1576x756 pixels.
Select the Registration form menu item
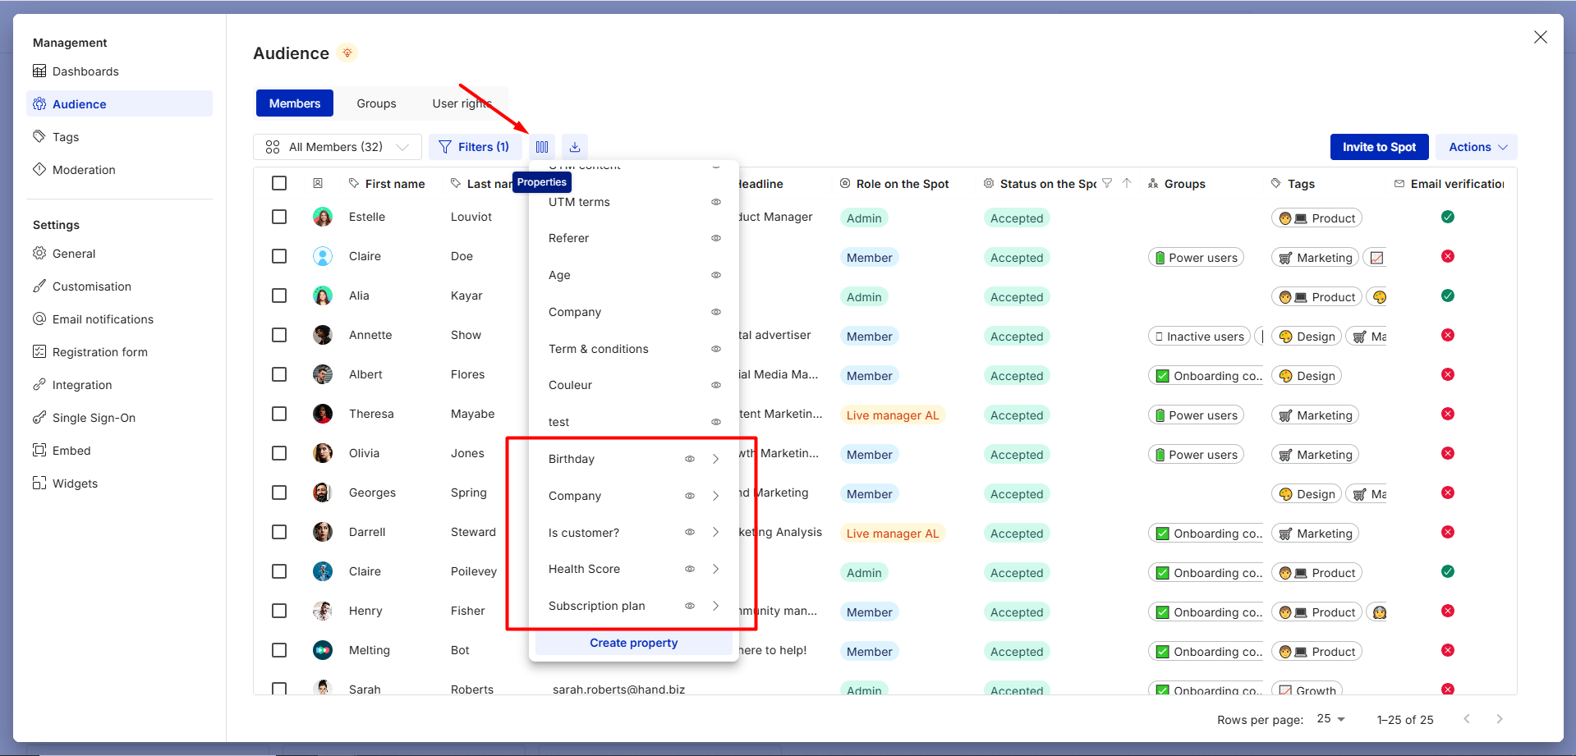tap(99, 352)
